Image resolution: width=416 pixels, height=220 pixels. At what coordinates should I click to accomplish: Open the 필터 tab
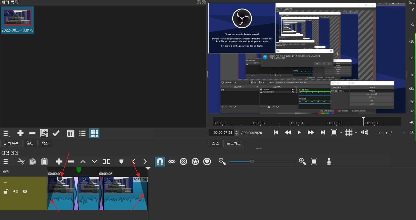tap(30, 143)
